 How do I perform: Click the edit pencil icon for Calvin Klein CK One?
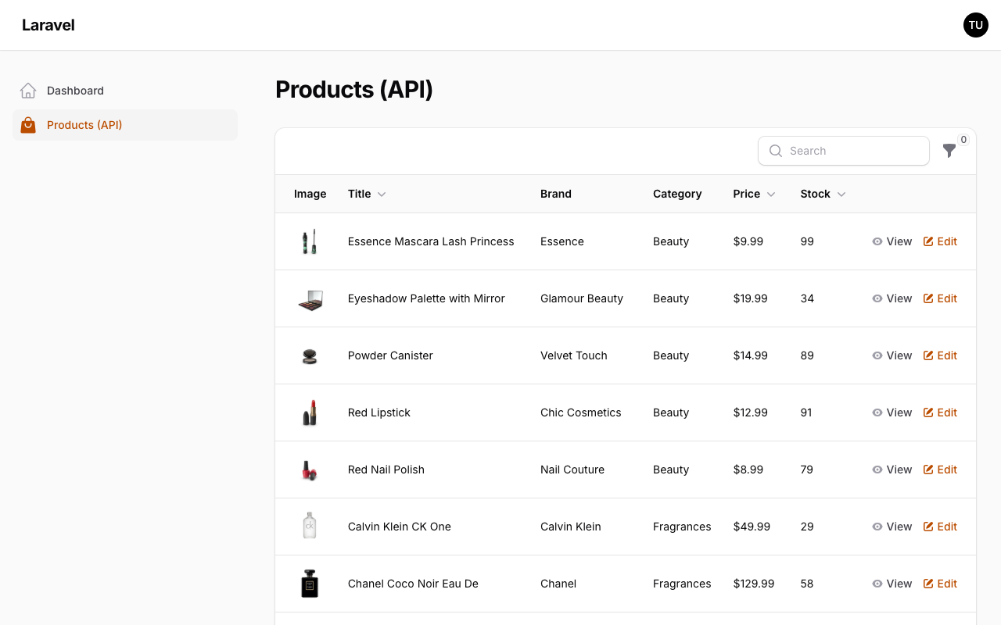929,527
